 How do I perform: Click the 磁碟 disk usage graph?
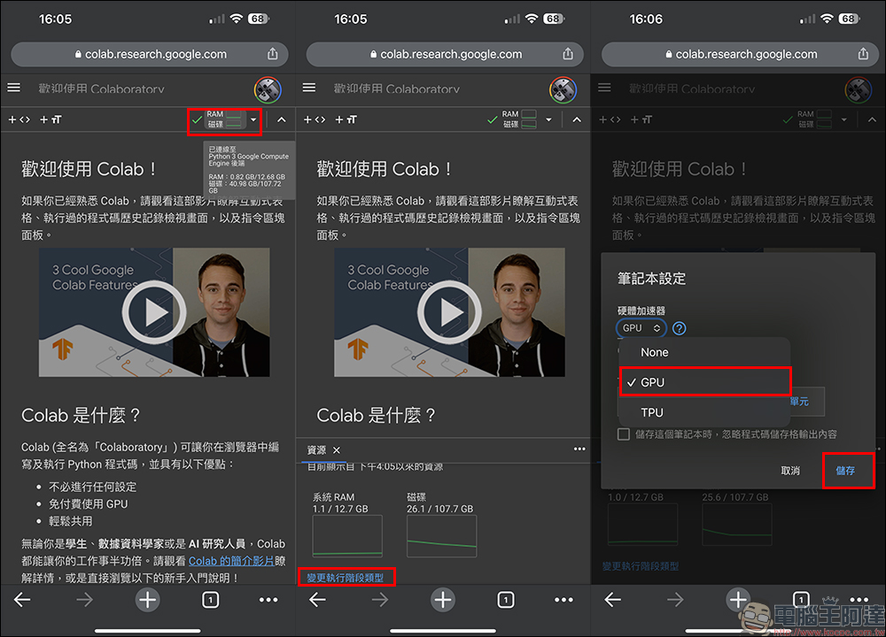click(442, 535)
